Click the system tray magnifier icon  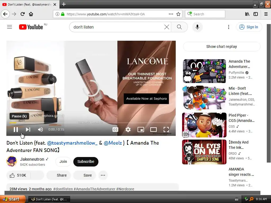pos(251,199)
